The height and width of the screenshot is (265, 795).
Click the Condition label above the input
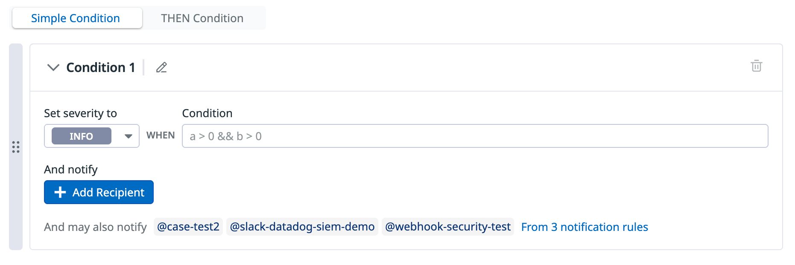pos(207,113)
